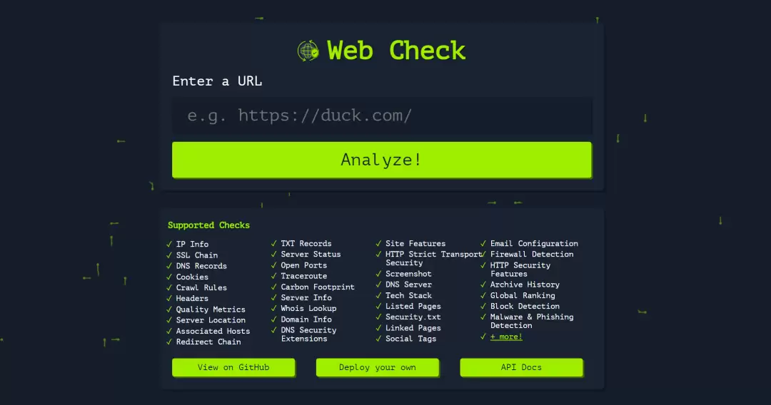The width and height of the screenshot is (771, 405).
Task: Click the 'Associated Hosts' list item
Action: click(213, 332)
